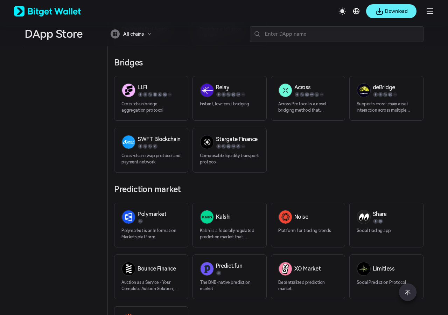The width and height of the screenshot is (448, 315).
Task: Open the Share app icon
Action: click(364, 217)
